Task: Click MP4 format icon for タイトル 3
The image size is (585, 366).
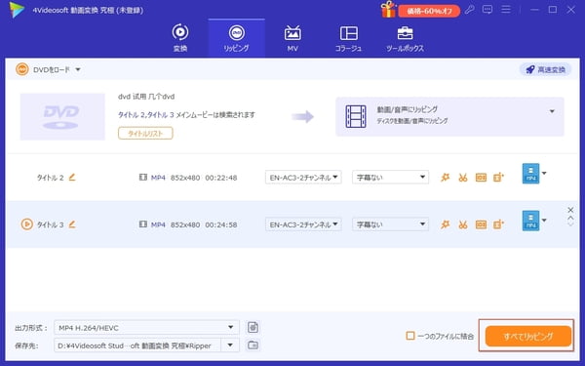Action: click(x=530, y=221)
